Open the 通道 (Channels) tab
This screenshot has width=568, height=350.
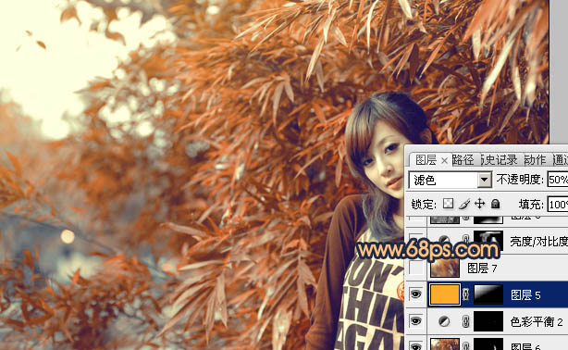560,159
